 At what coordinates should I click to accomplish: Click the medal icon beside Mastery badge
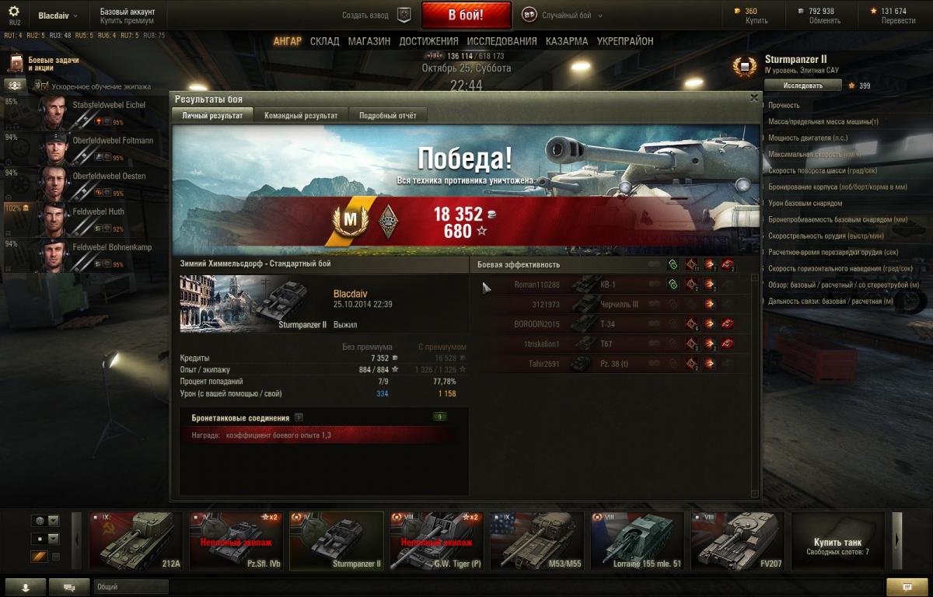pyautogui.click(x=389, y=222)
